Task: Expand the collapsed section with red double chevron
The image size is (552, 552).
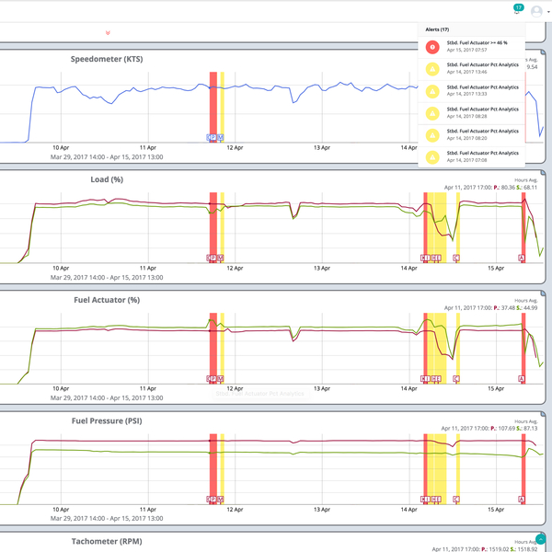Action: (x=109, y=32)
